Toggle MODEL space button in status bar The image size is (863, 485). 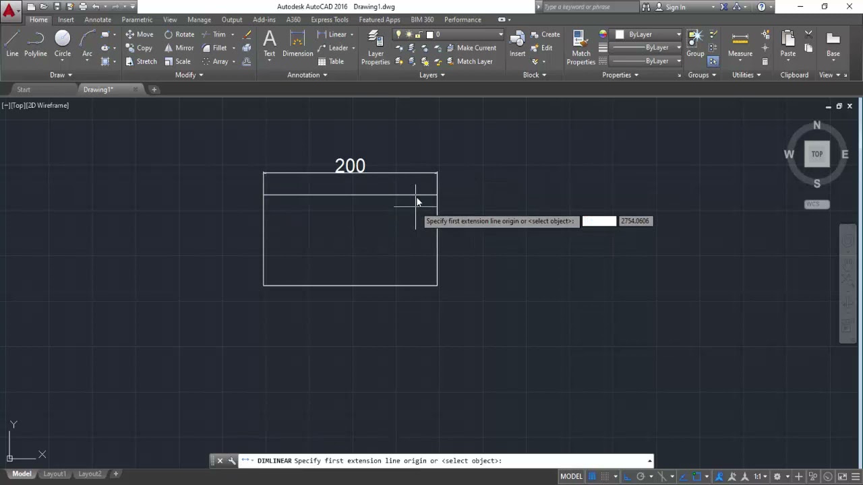pyautogui.click(x=571, y=476)
